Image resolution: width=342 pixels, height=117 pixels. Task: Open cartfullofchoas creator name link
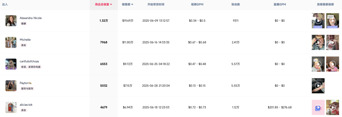pos(29,61)
